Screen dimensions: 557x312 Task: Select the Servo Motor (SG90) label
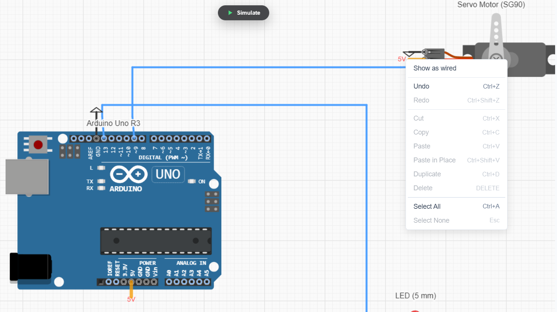point(491,5)
